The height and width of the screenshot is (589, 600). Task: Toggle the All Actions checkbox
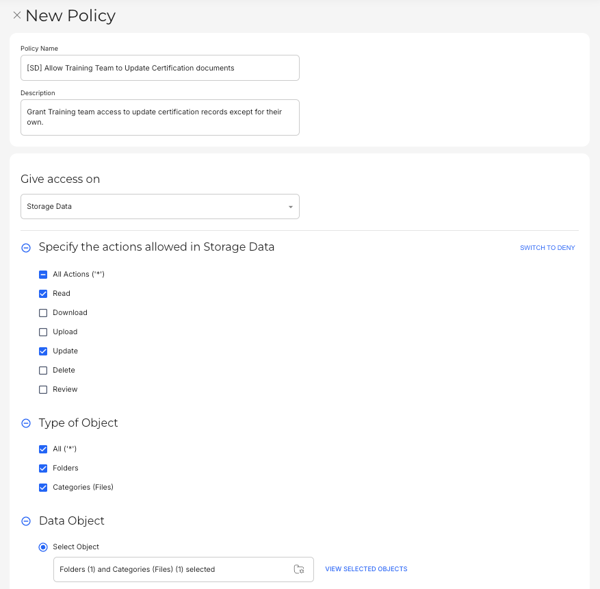[x=43, y=275]
